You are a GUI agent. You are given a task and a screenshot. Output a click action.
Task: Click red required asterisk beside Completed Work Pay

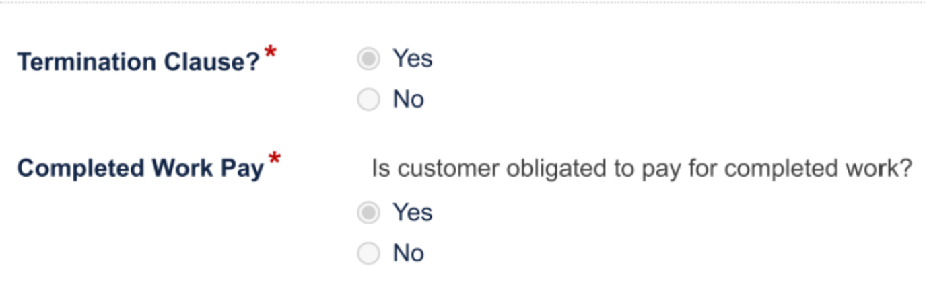[x=274, y=159]
